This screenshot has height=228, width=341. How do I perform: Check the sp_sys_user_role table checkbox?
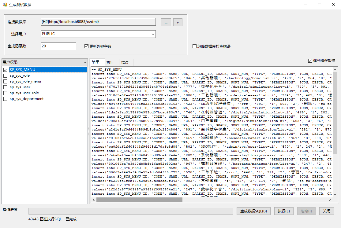[6, 93]
